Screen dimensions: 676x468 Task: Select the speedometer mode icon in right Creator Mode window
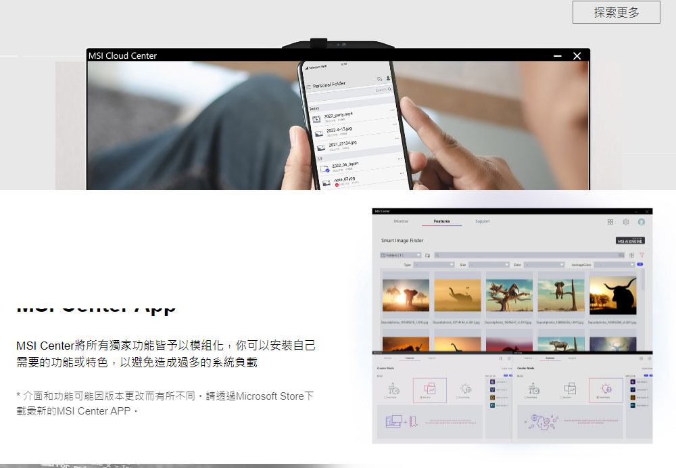[534, 389]
